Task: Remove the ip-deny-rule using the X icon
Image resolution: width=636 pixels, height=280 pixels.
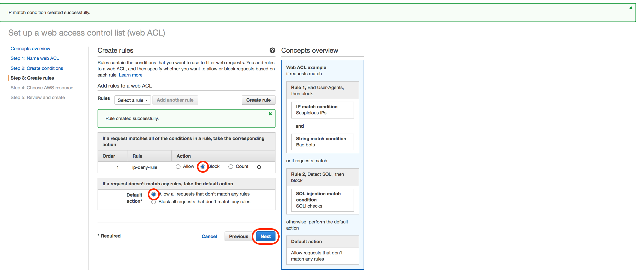Action: [x=259, y=167]
